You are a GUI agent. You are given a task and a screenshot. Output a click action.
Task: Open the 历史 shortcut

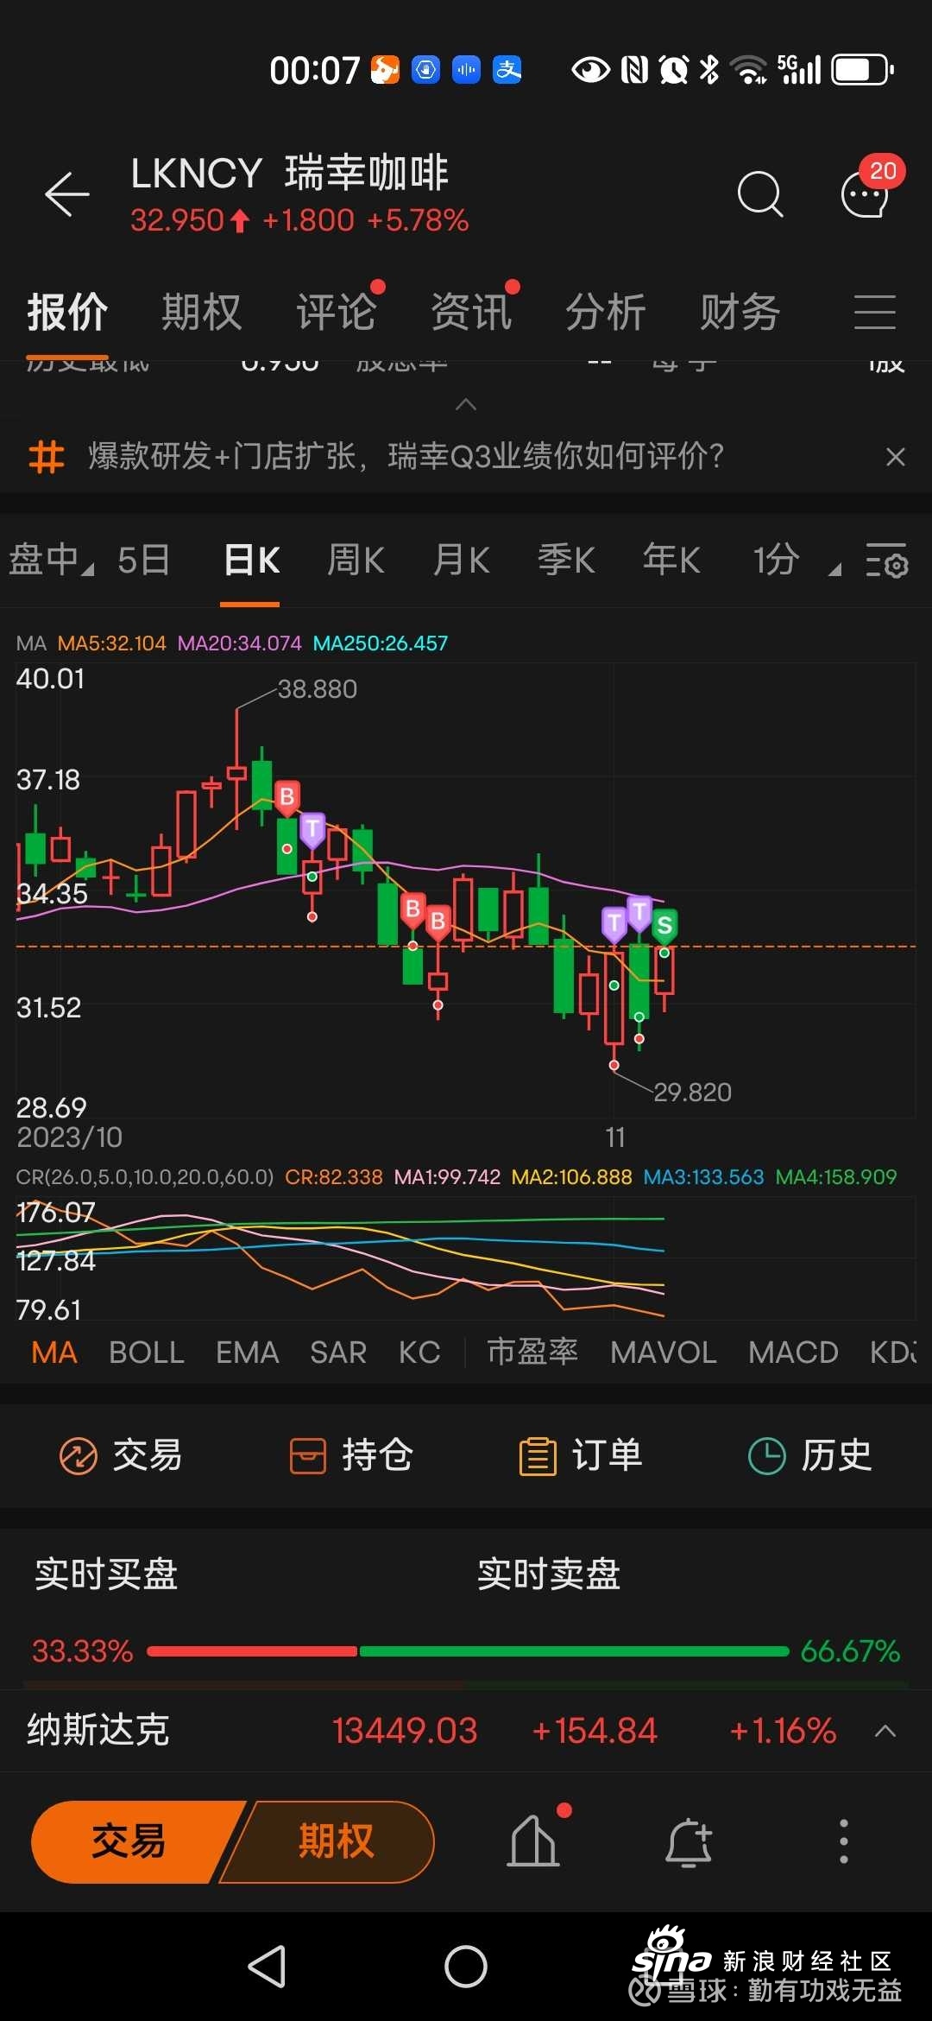pos(809,1455)
